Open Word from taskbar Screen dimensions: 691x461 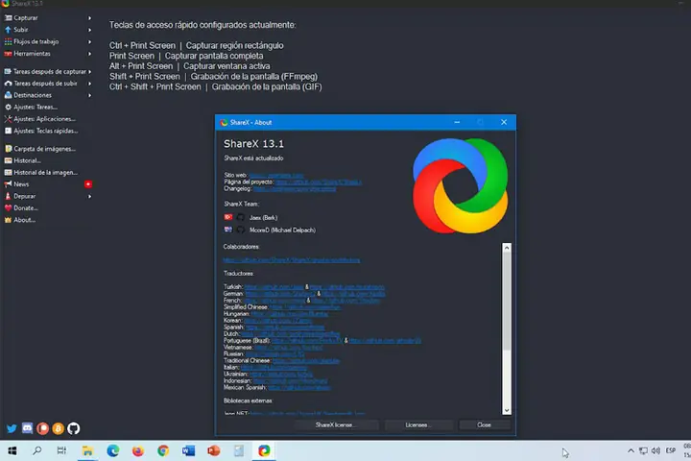point(188,450)
